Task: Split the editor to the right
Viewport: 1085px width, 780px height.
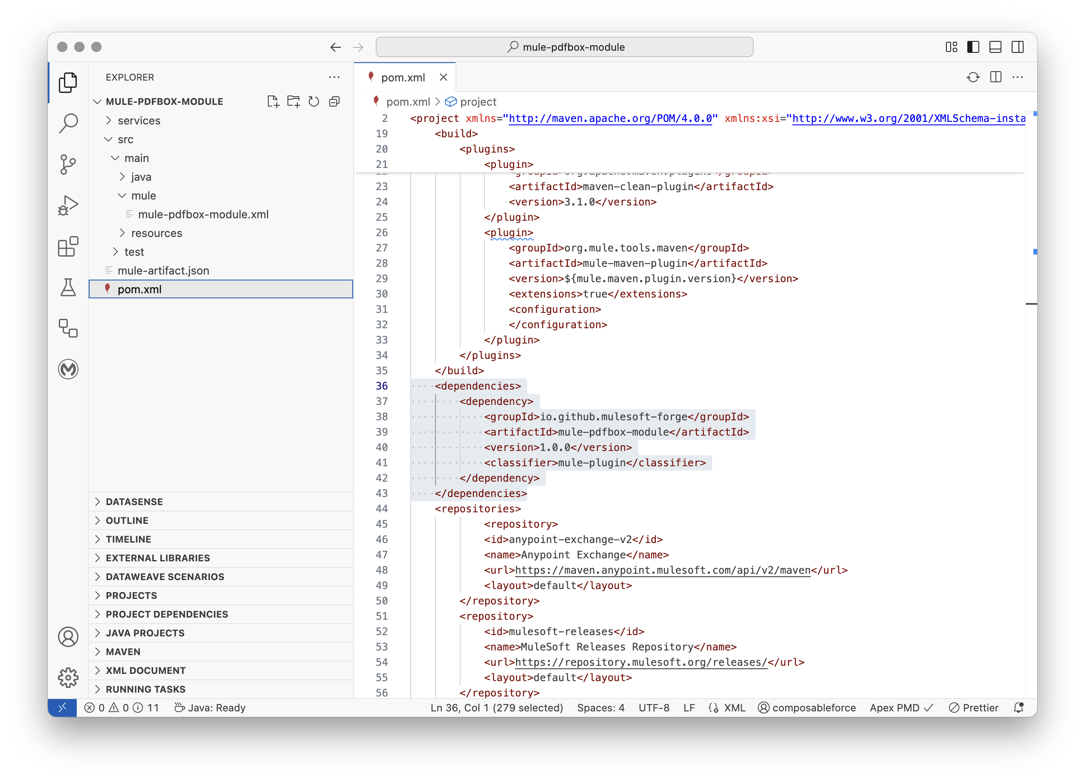Action: 995,77
